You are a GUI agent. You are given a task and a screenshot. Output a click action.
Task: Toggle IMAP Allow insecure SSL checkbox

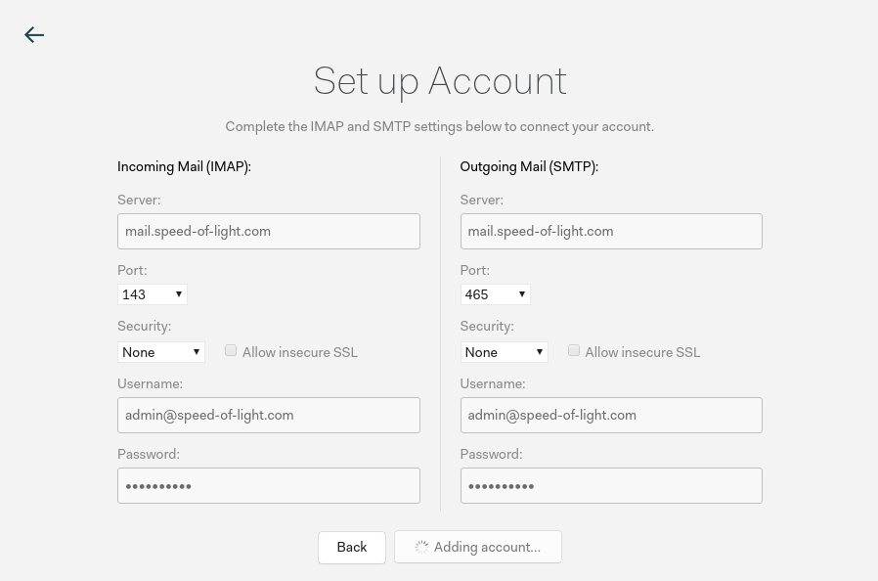(x=231, y=350)
